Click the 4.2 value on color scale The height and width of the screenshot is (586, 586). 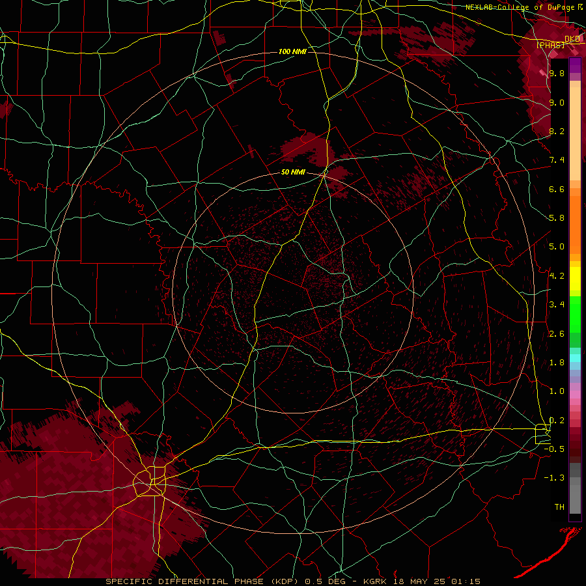(557, 276)
